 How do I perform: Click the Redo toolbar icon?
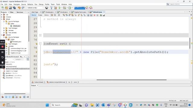pyautogui.click(x=23, y=8)
